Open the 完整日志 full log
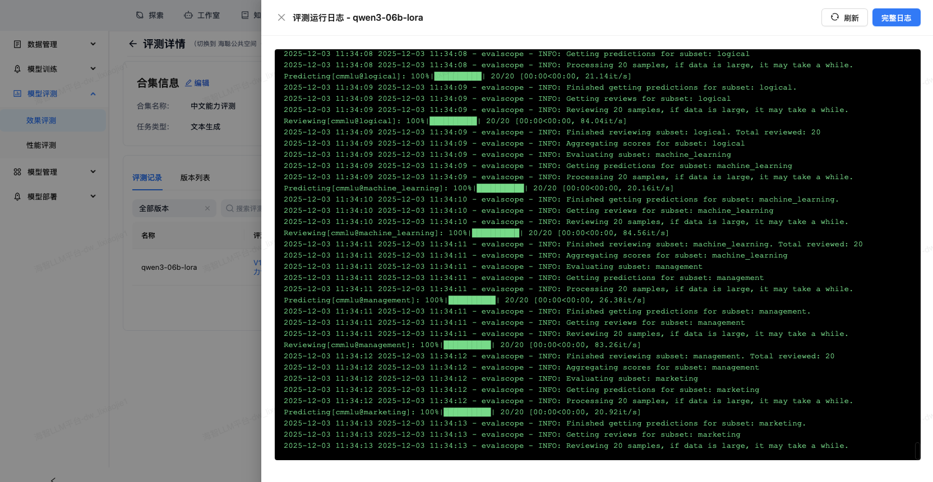Image resolution: width=933 pixels, height=482 pixels. (x=895, y=17)
